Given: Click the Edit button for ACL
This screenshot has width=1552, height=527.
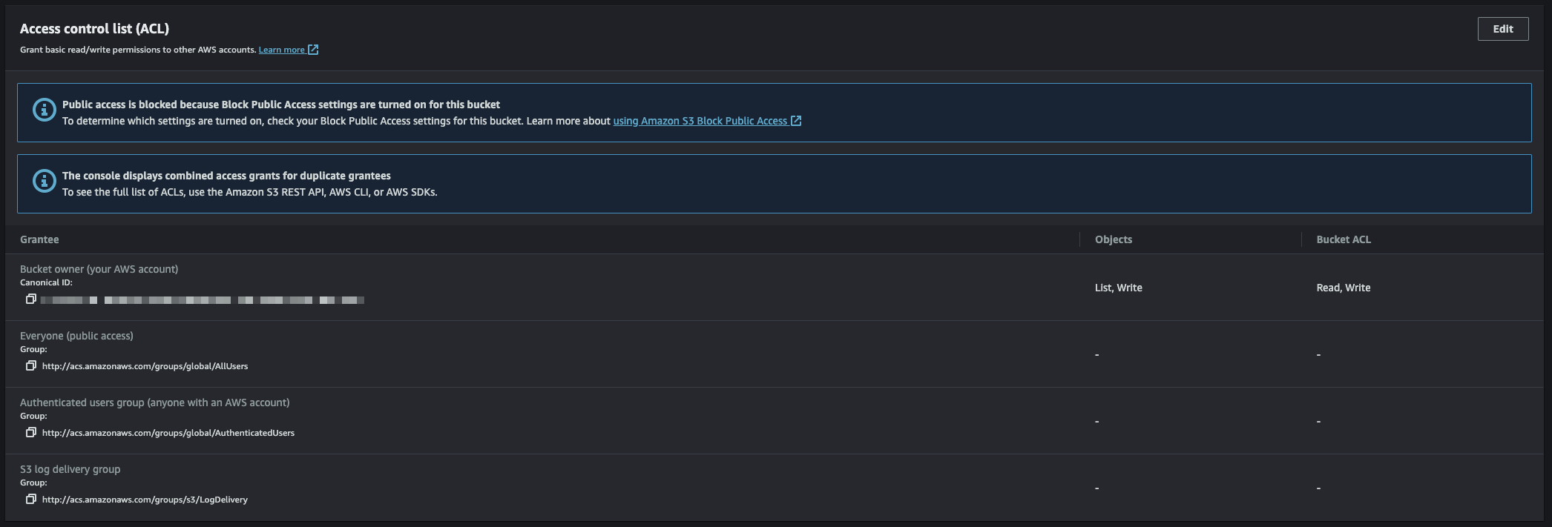Looking at the screenshot, I should [x=1503, y=29].
